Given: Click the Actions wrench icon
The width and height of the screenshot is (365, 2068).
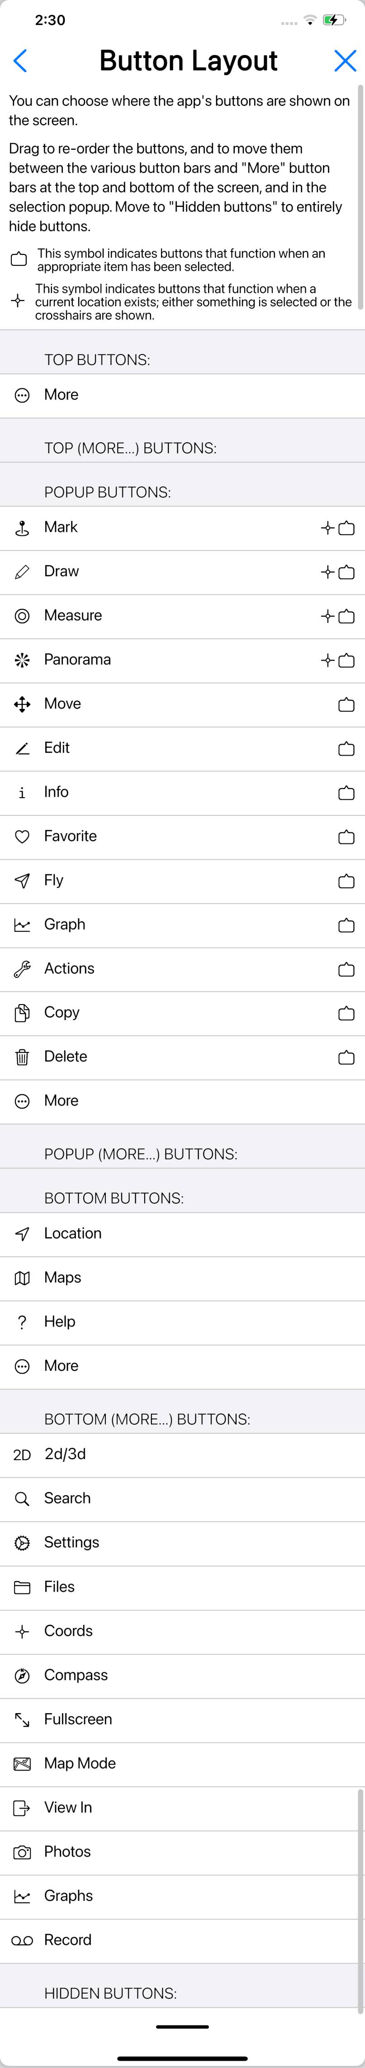Looking at the screenshot, I should click(x=23, y=970).
